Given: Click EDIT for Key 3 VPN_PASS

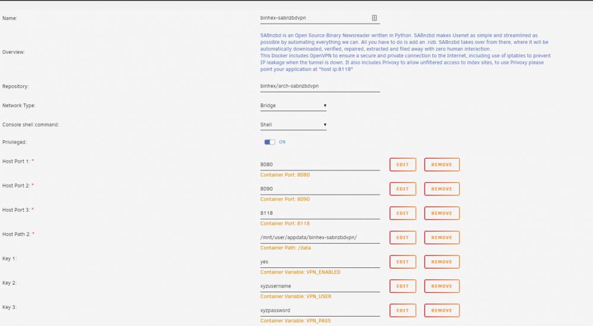Looking at the screenshot, I should [x=403, y=311].
